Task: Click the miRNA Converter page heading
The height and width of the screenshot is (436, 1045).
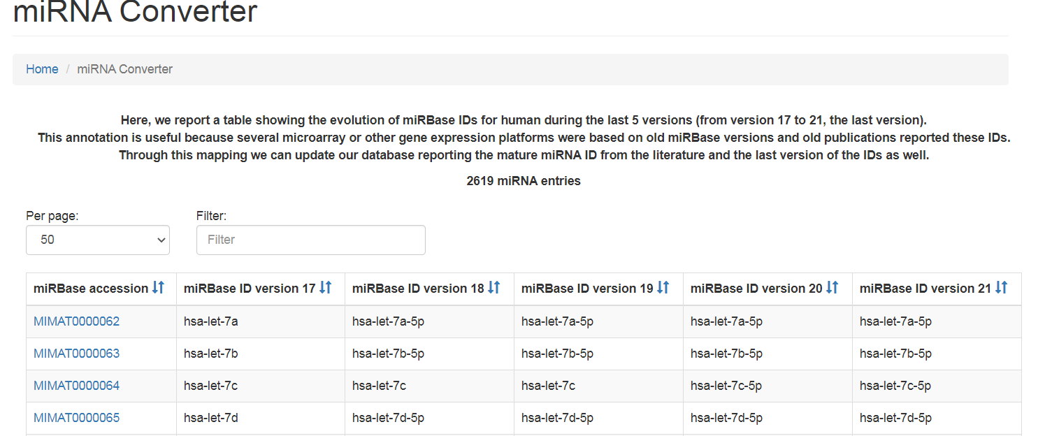Action: tap(135, 11)
